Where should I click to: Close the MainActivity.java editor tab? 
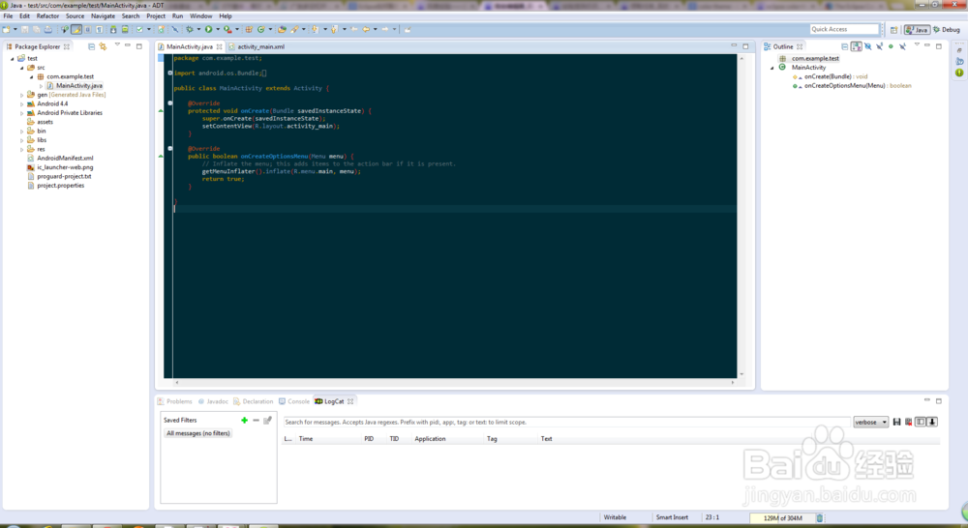click(x=219, y=46)
